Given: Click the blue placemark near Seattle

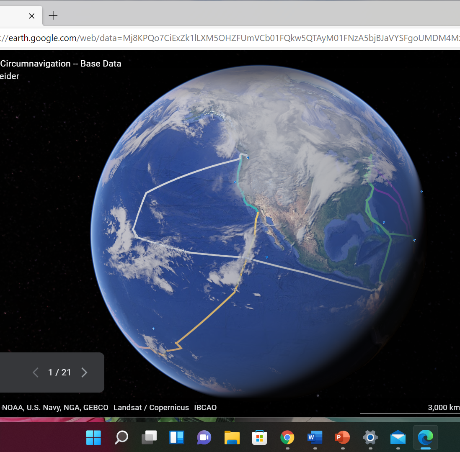Looking at the screenshot, I should click(x=248, y=158).
